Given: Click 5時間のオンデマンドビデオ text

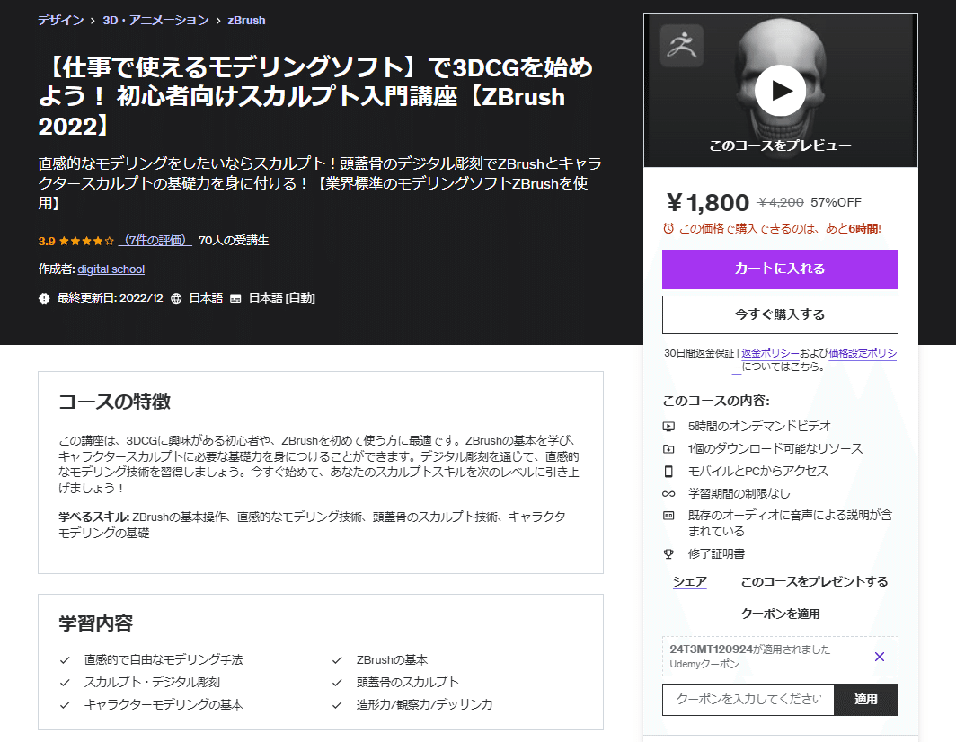Looking at the screenshot, I should click(759, 426).
